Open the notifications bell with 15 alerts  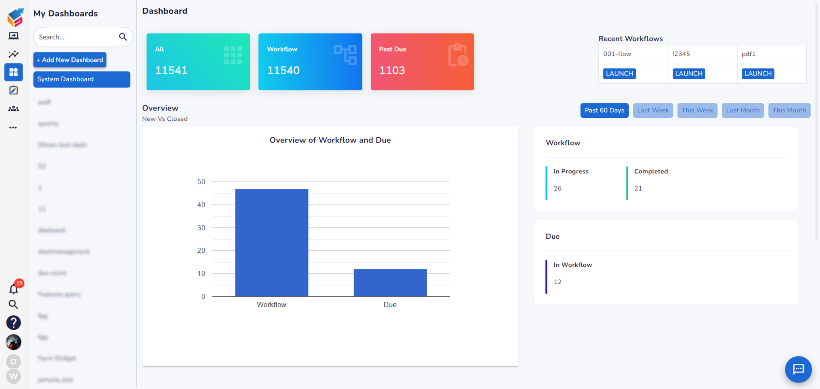point(13,289)
